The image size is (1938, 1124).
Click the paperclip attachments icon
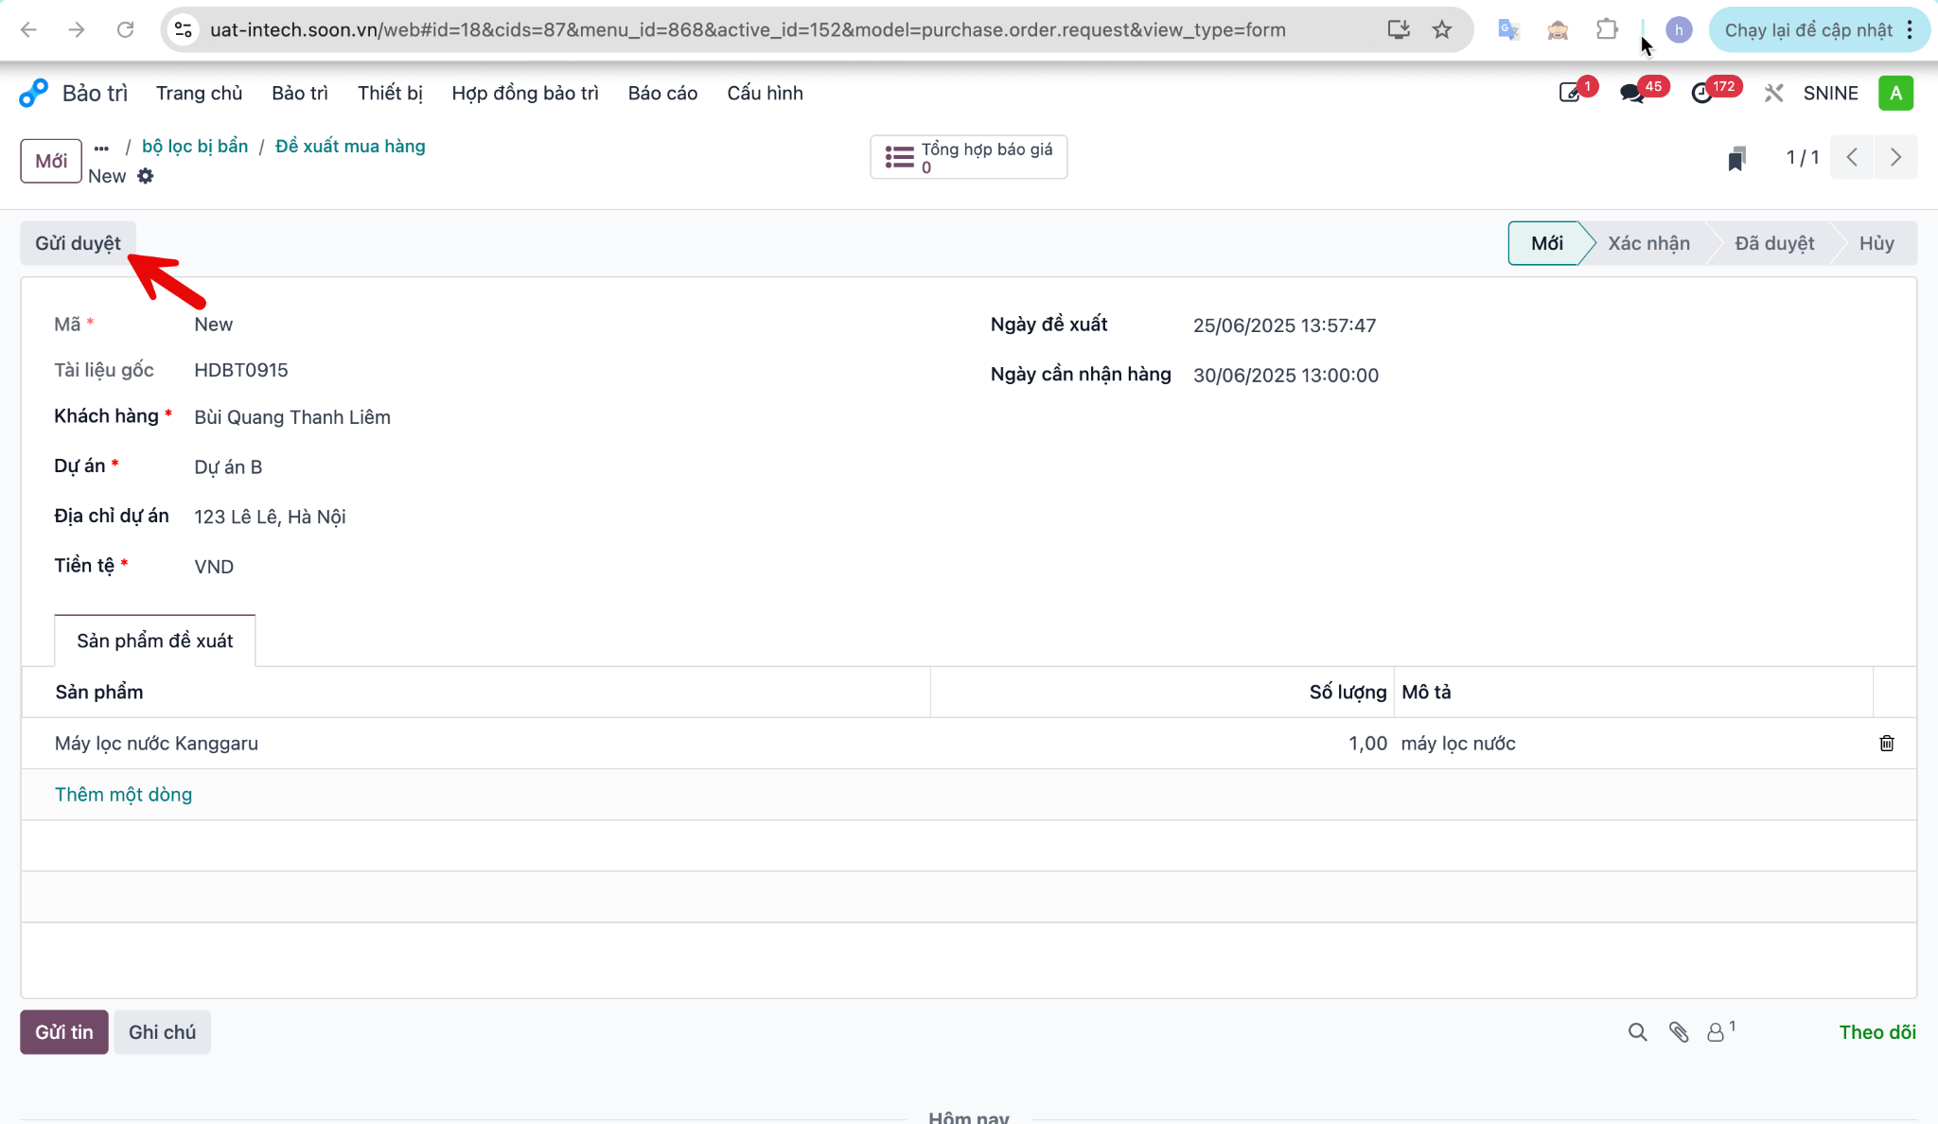point(1679,1032)
